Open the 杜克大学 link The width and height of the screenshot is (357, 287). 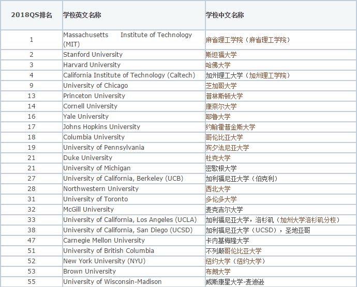coord(218,158)
